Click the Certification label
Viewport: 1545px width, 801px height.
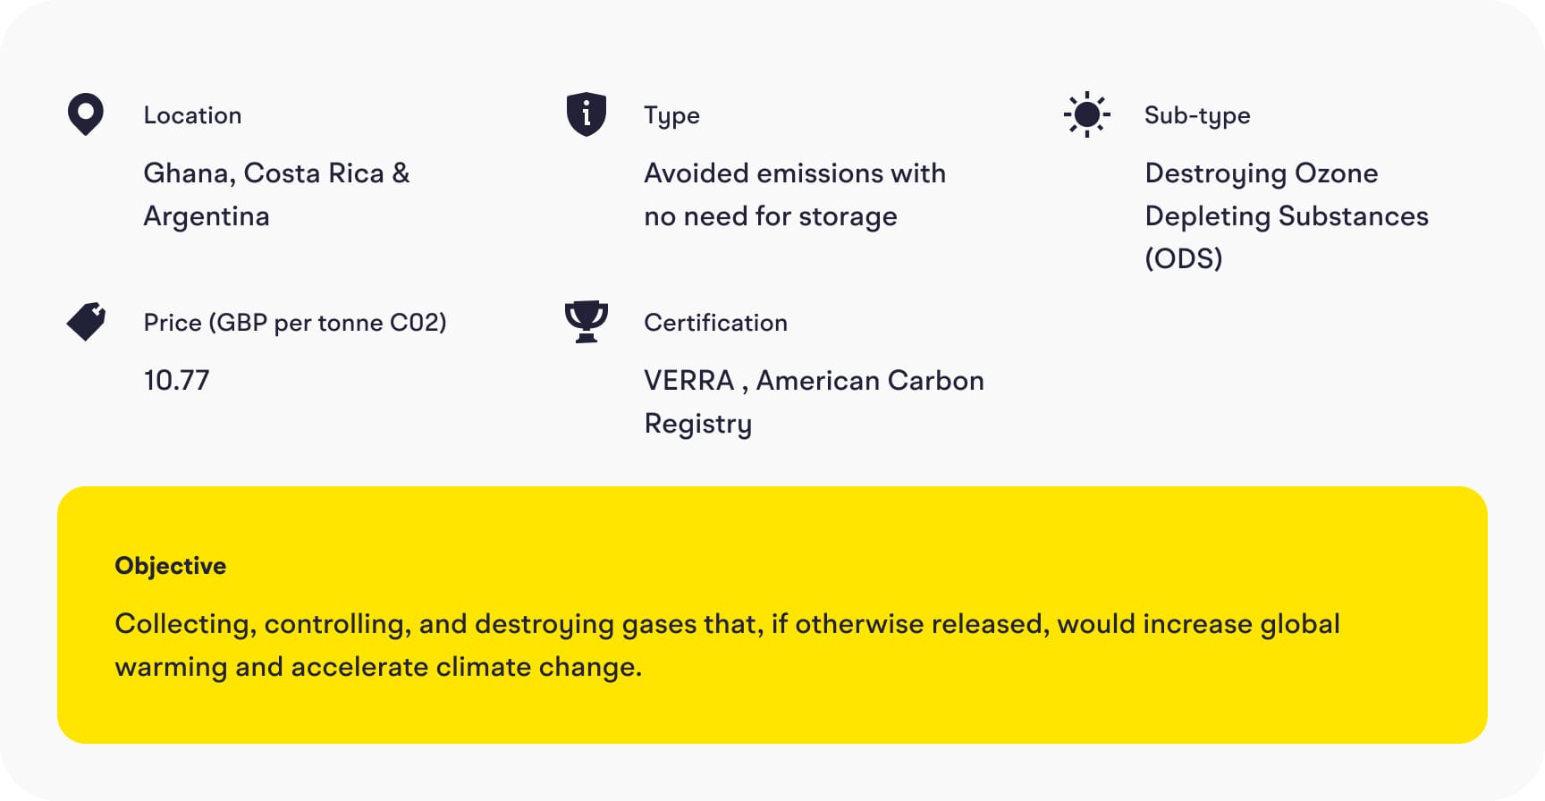tap(715, 323)
